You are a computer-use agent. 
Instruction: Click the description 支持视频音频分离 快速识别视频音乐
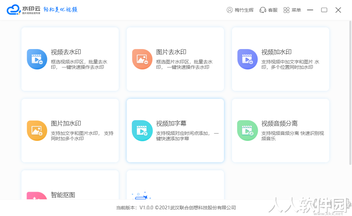coord(293,136)
